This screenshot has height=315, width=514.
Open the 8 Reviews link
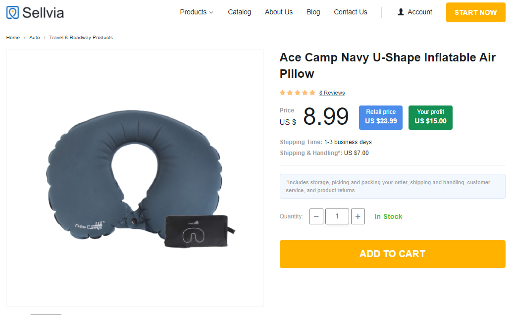coord(332,93)
